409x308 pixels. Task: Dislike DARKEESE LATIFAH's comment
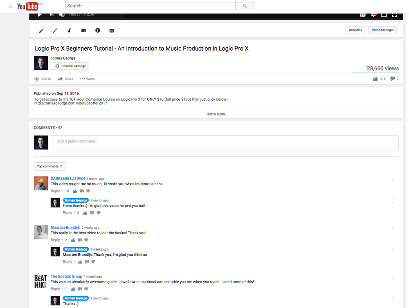click(x=82, y=191)
